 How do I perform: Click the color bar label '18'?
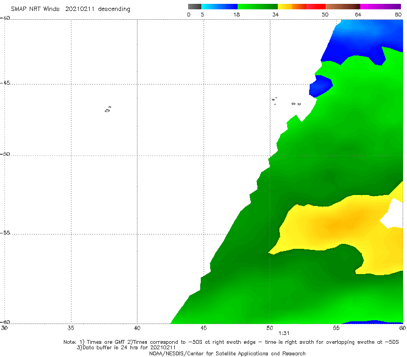(237, 15)
